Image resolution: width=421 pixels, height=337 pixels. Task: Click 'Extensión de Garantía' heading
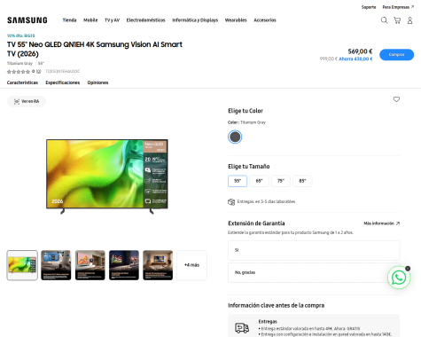pos(256,223)
